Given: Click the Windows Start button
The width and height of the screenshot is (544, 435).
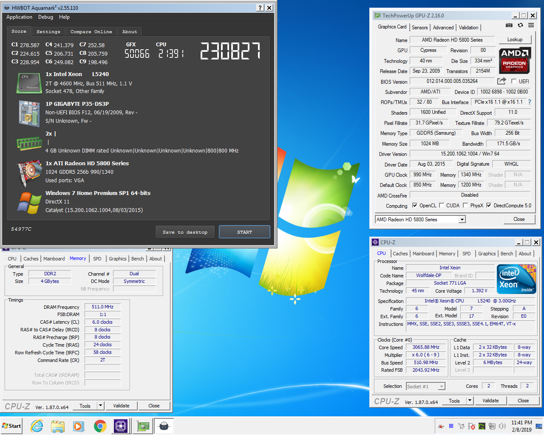Looking at the screenshot, I should tap(11, 426).
